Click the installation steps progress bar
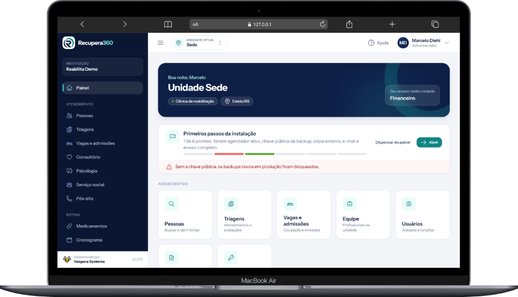This screenshot has width=518, height=297. (x=275, y=154)
